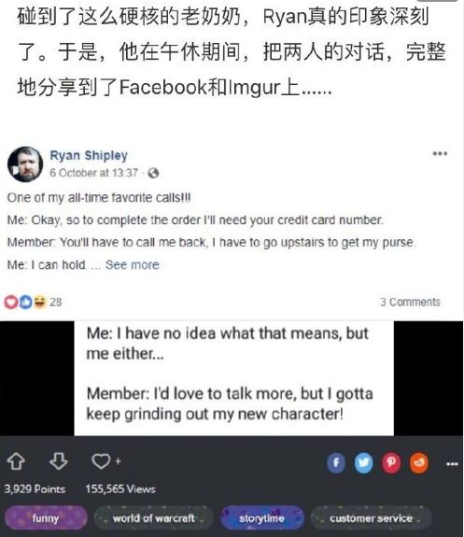Screen dimensions: 464x537
Task: Click the 6 October post timestamp
Action: click(94, 173)
